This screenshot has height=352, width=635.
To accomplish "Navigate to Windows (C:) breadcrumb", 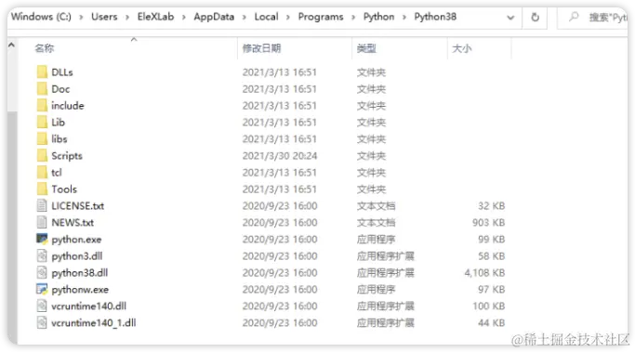I will 41,17.
